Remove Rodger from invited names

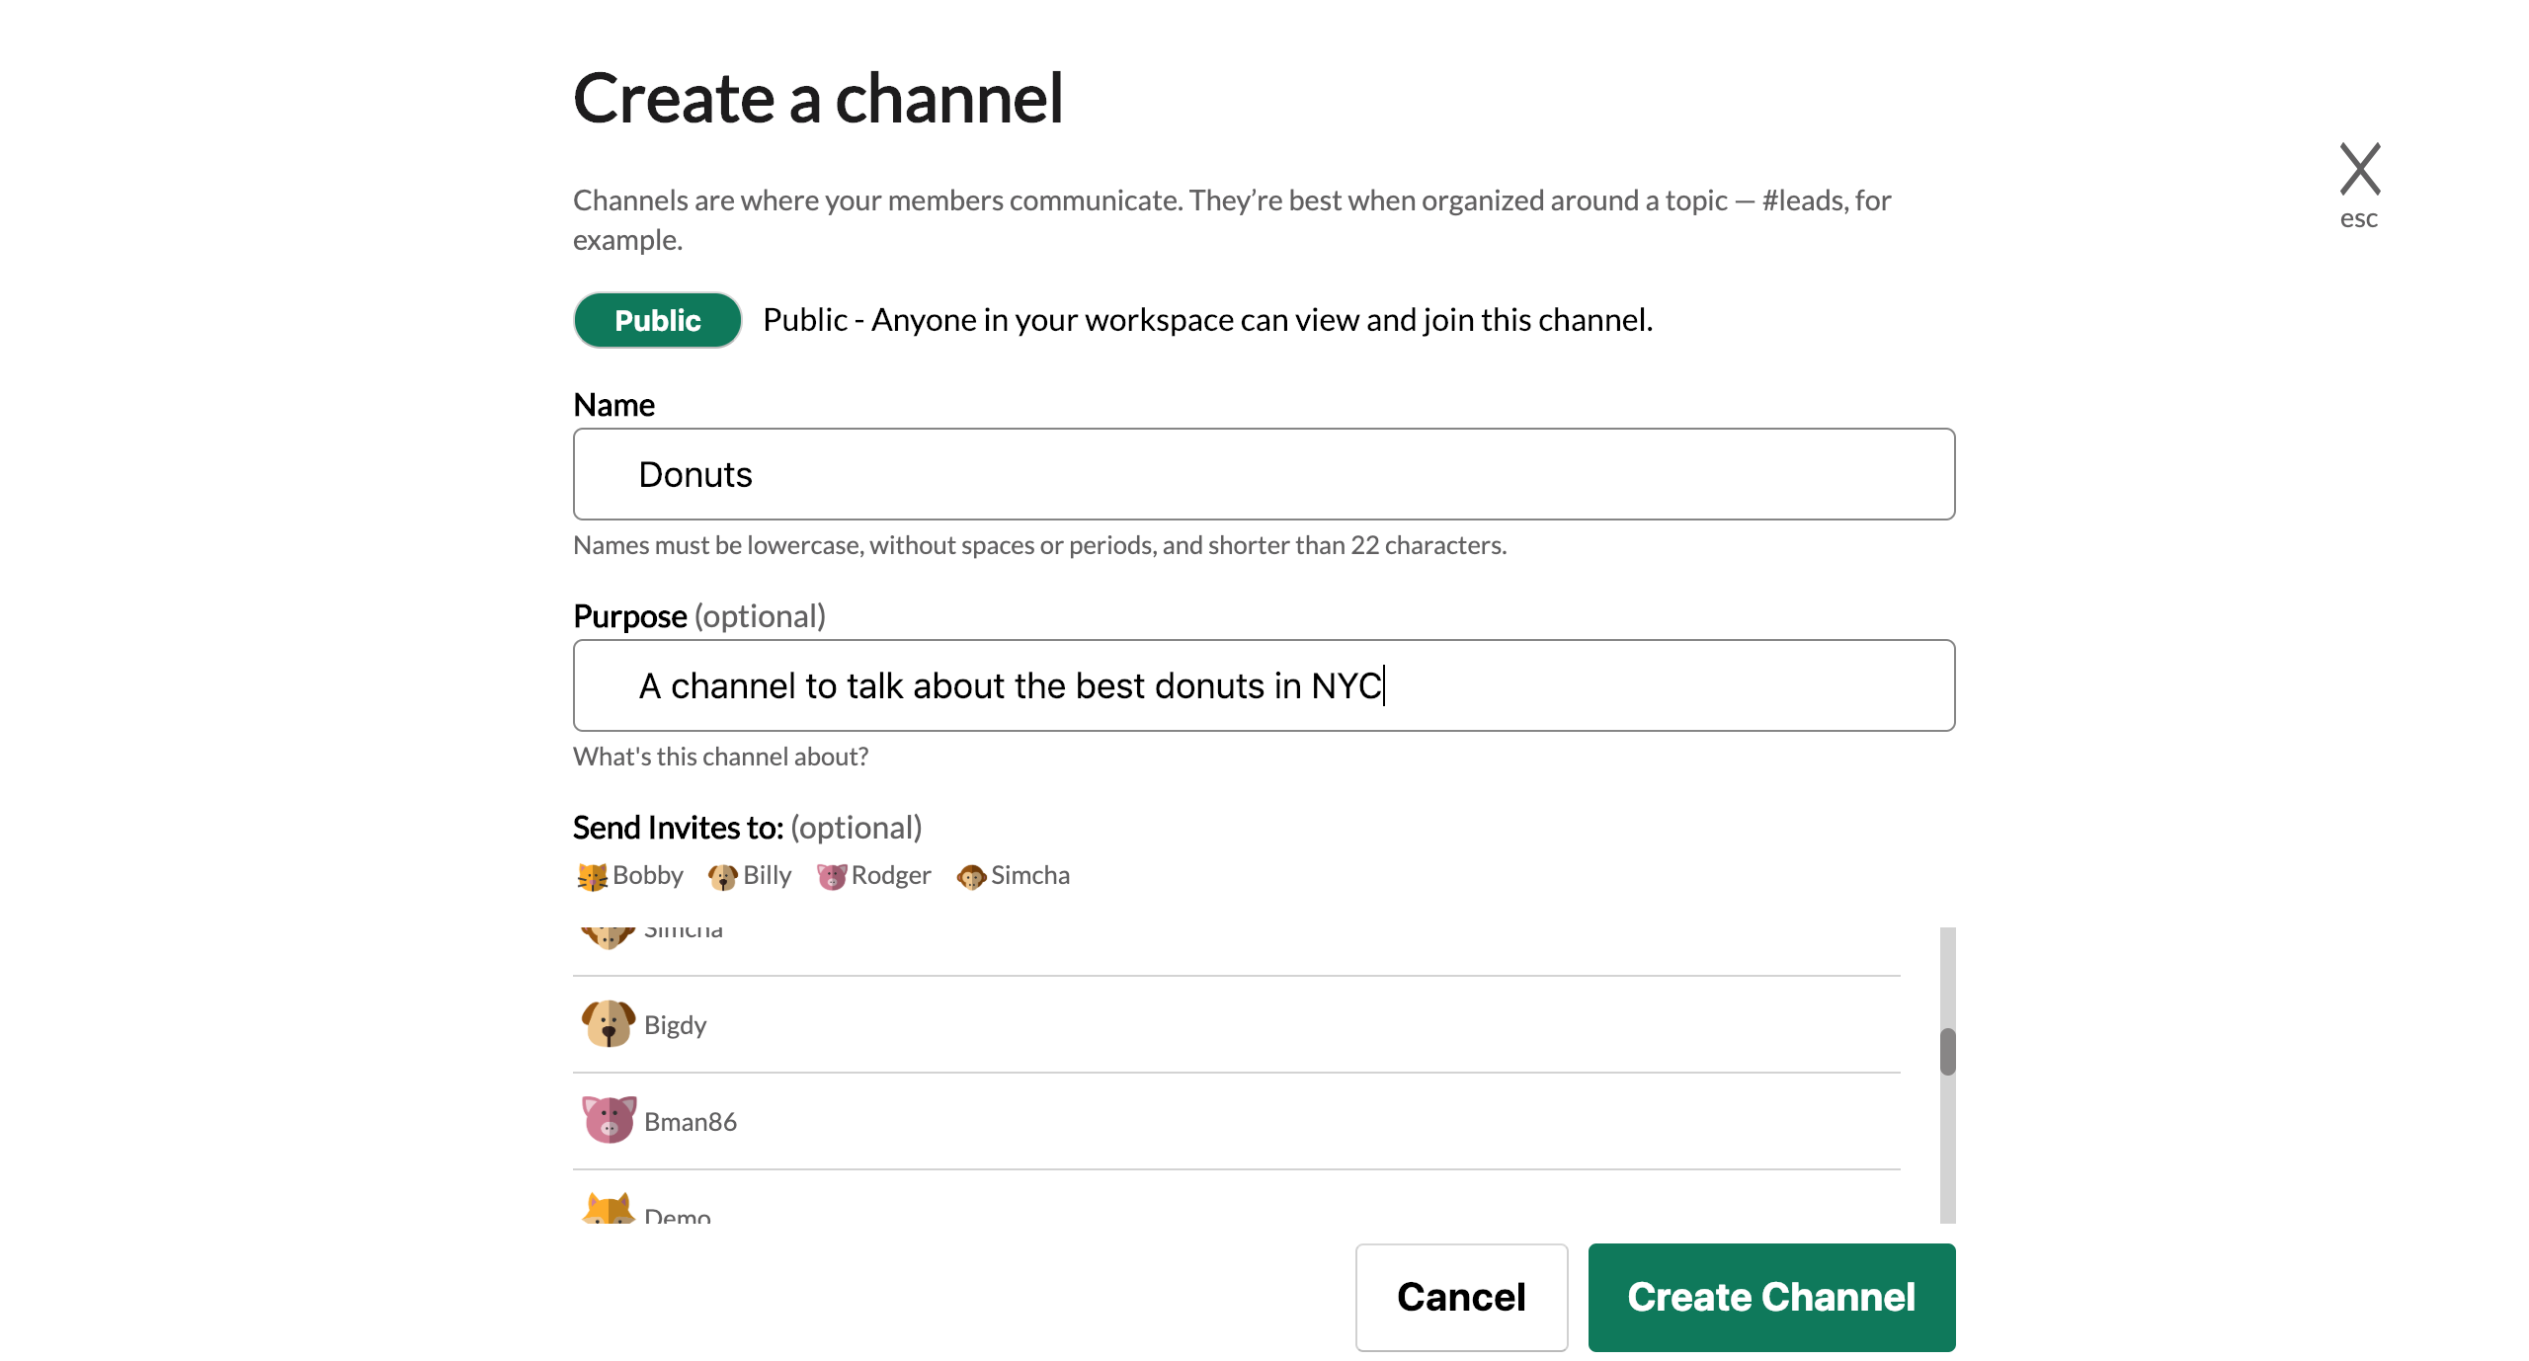click(x=891, y=876)
